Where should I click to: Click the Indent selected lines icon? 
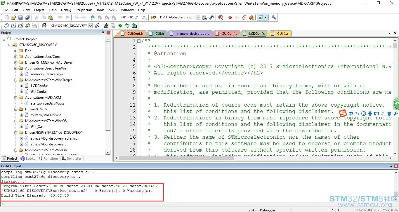pos(123,18)
